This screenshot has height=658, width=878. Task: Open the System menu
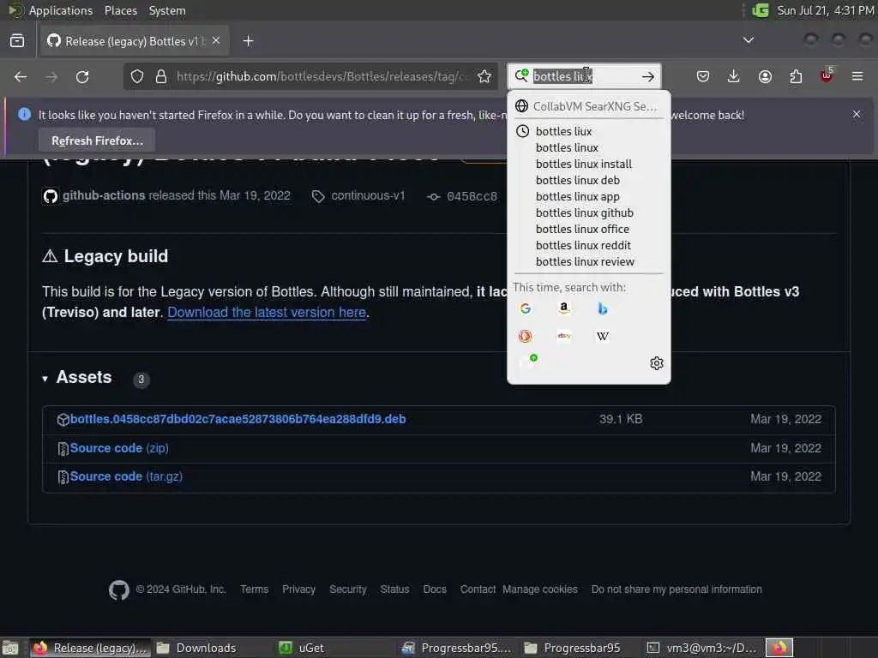coord(167,10)
